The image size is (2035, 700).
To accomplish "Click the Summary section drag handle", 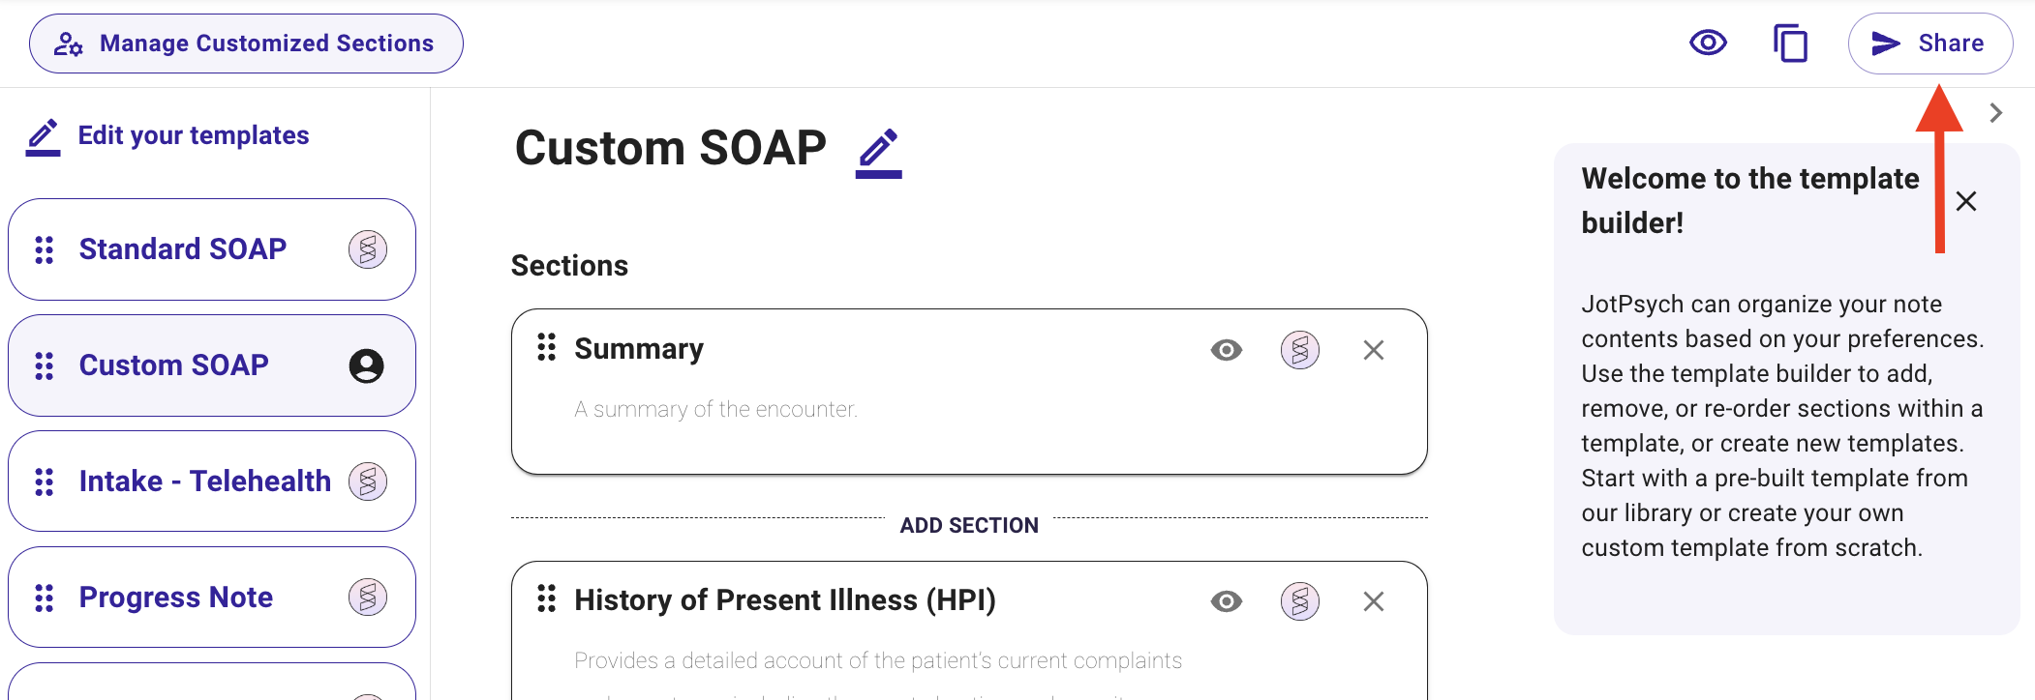I will pos(547,347).
